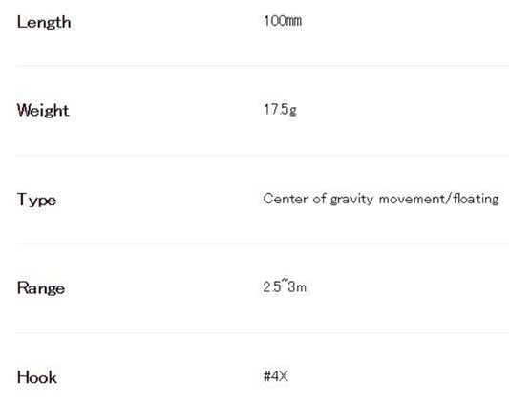The height and width of the screenshot is (403, 509).
Task: Click the '#' symbol in hook value
Action: 266,376
